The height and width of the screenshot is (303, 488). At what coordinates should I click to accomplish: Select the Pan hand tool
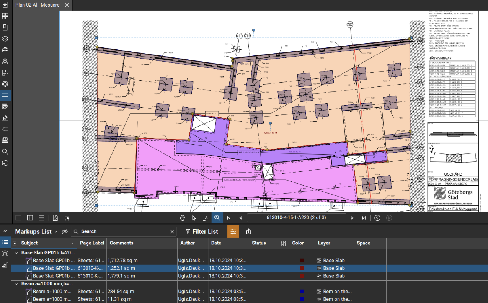183,218
